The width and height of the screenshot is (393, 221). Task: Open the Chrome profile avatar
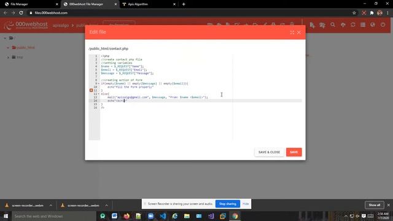379,13
